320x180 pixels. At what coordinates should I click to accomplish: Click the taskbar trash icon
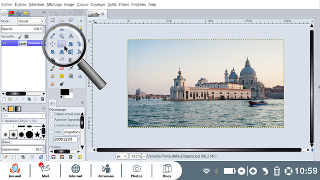click(277, 171)
